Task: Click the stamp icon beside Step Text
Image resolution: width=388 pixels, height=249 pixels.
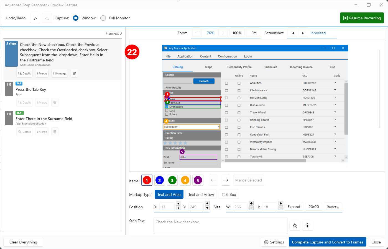Action: 295,226
